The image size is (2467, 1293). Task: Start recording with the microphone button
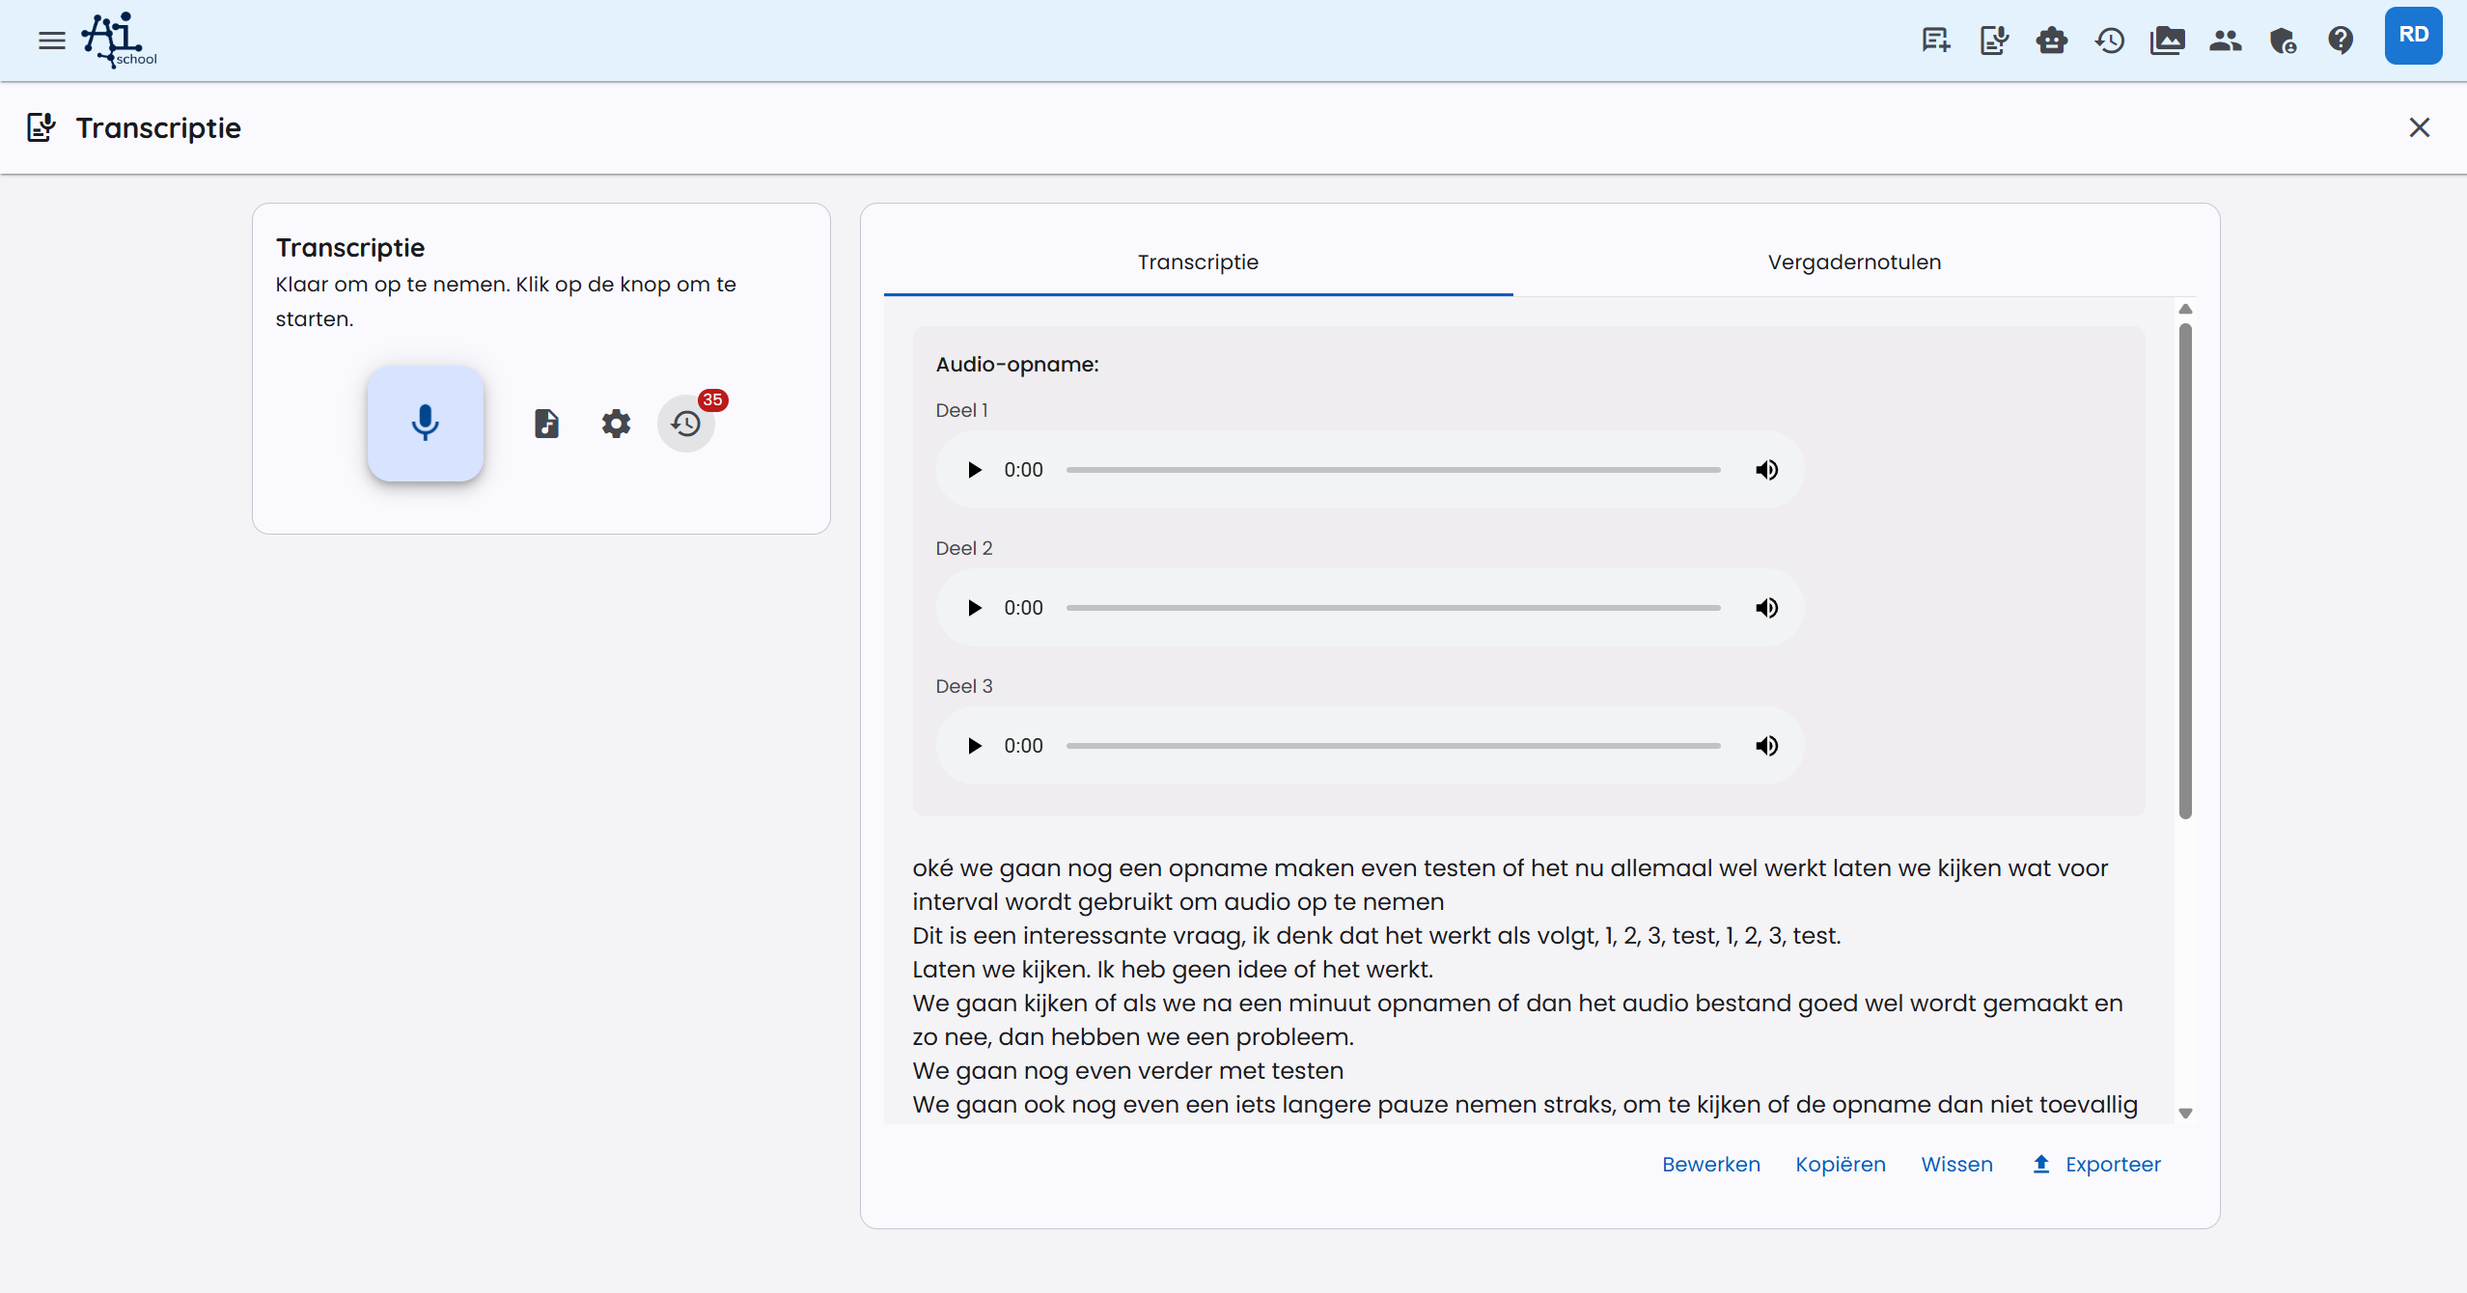[426, 423]
